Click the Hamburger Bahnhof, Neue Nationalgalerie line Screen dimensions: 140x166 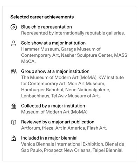point(66,90)
